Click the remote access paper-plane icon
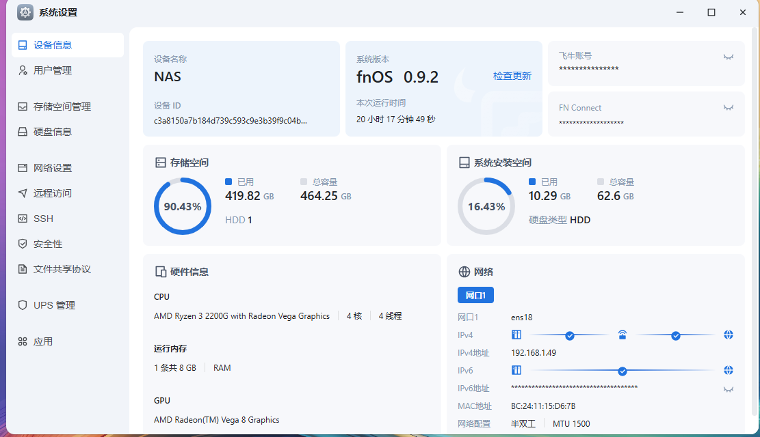The height and width of the screenshot is (437, 760). (x=23, y=193)
